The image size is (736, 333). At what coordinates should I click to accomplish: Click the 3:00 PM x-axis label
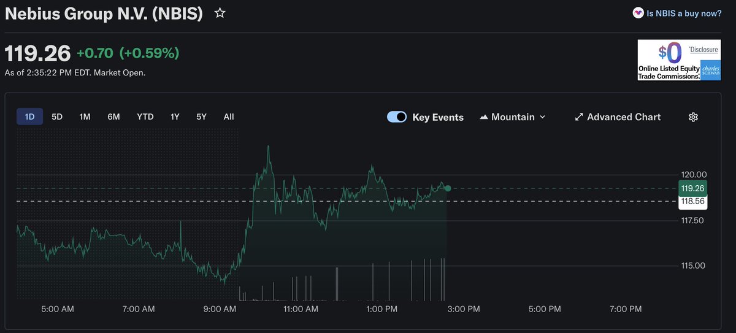click(x=464, y=309)
